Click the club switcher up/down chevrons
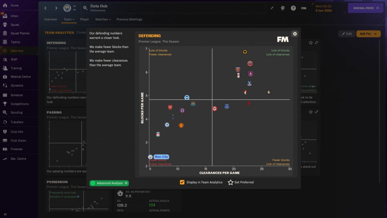Screen dimensions: 387x218 click(x=74, y=8)
